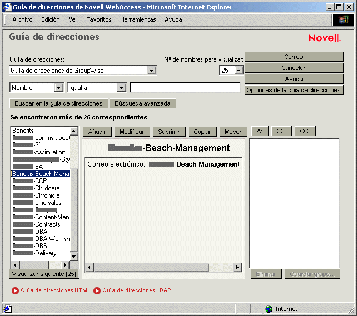Click the name list scroll up arrow
This screenshot has width=357, height=316.
tap(74, 131)
